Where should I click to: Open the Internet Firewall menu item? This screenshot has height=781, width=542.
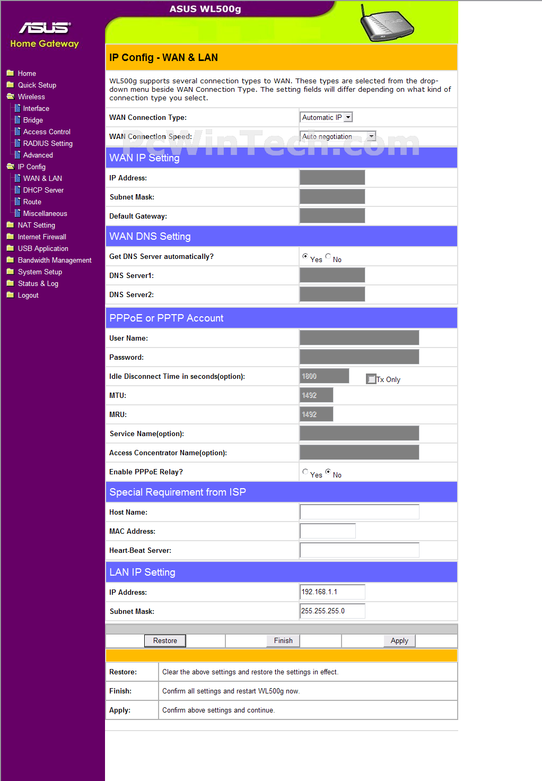tap(42, 237)
